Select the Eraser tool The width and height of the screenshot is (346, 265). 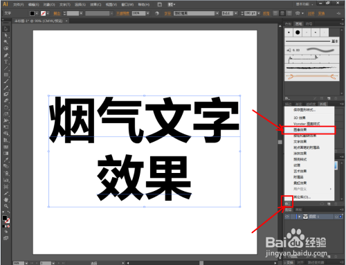[6, 101]
